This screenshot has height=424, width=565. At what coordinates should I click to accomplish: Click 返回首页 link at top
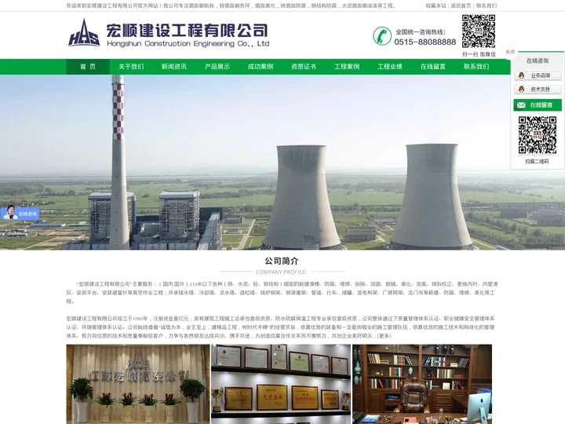click(x=461, y=5)
